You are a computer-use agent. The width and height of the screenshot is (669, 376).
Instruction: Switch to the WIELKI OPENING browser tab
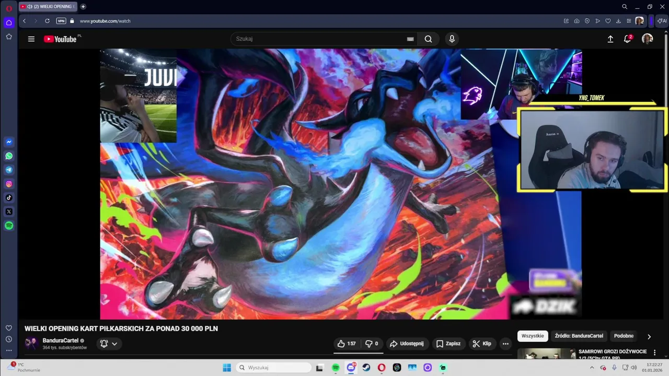48,6
